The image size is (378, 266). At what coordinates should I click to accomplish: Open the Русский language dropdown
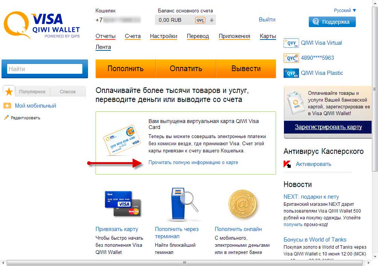click(345, 11)
